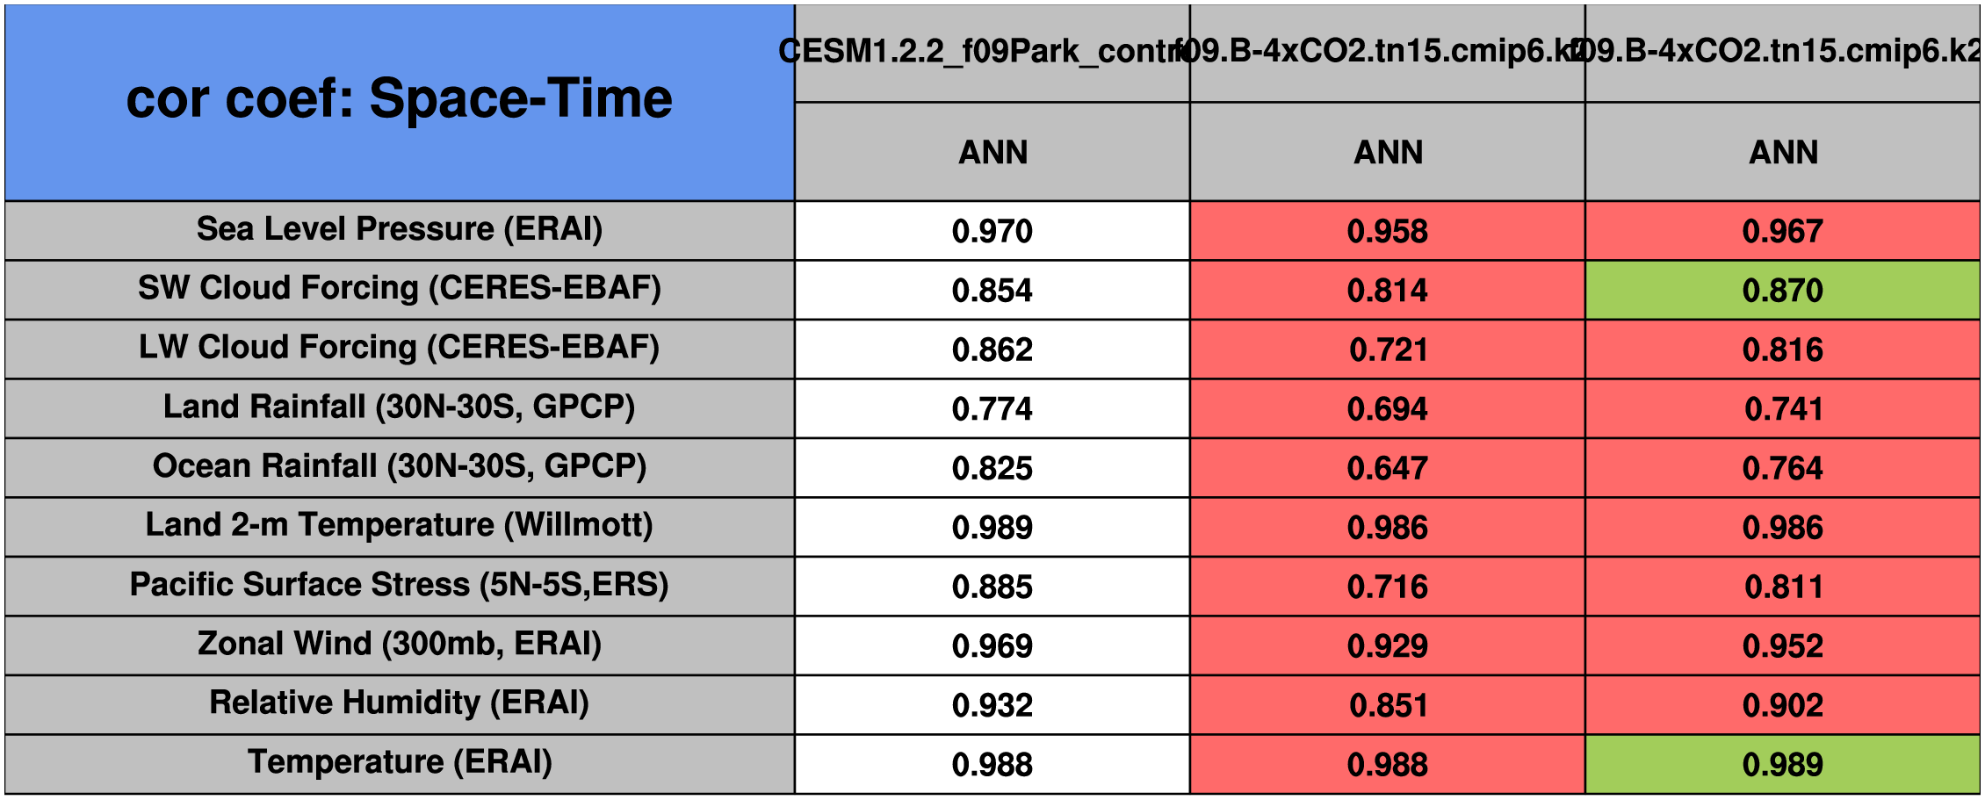This screenshot has width=1985, height=800.
Task: Select the red cell with value 0.647
Action: [1387, 468]
